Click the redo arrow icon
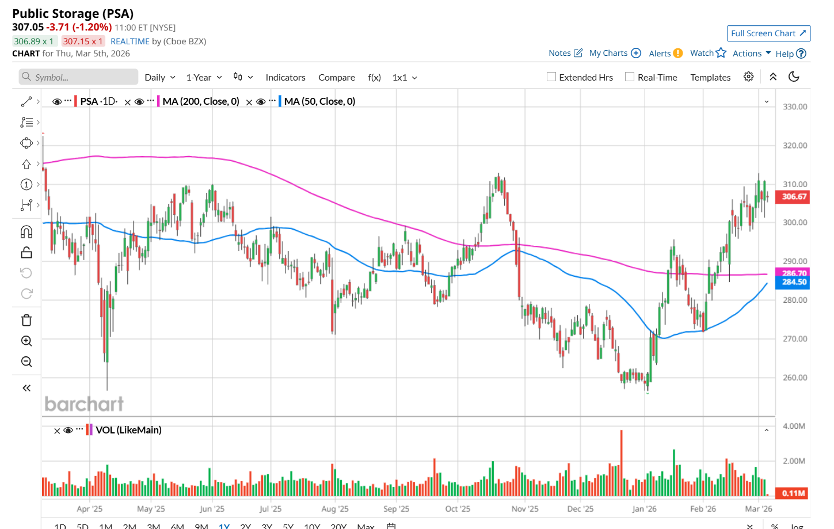This screenshot has width=834, height=529. point(26,294)
